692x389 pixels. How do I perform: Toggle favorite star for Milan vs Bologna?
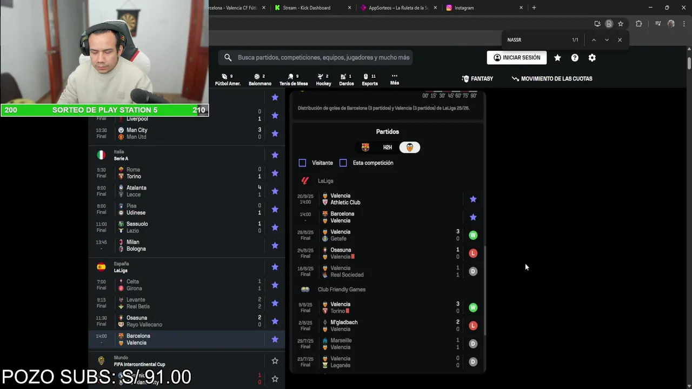275,245
